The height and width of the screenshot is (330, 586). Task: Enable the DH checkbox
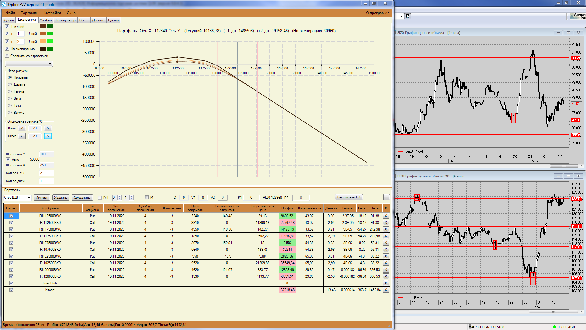point(99,198)
